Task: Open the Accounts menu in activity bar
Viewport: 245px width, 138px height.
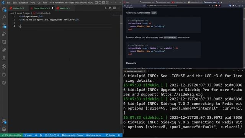Action: click(x=4, y=121)
